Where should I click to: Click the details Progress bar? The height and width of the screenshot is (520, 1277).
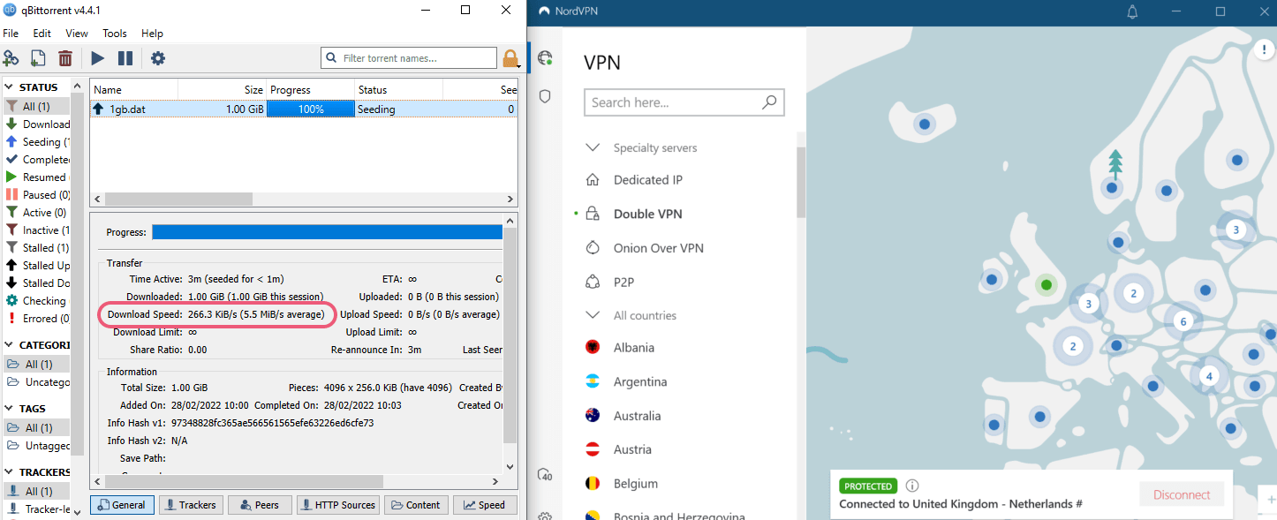327,232
